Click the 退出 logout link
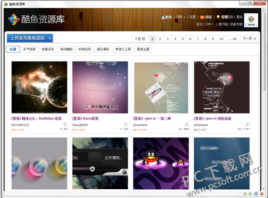Image resolution: width=268 pixels, height=198 pixels. point(239,17)
